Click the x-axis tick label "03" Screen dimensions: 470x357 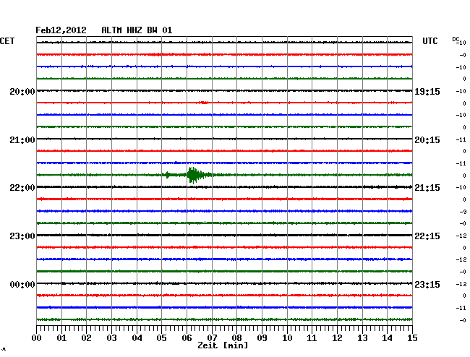click(x=111, y=338)
